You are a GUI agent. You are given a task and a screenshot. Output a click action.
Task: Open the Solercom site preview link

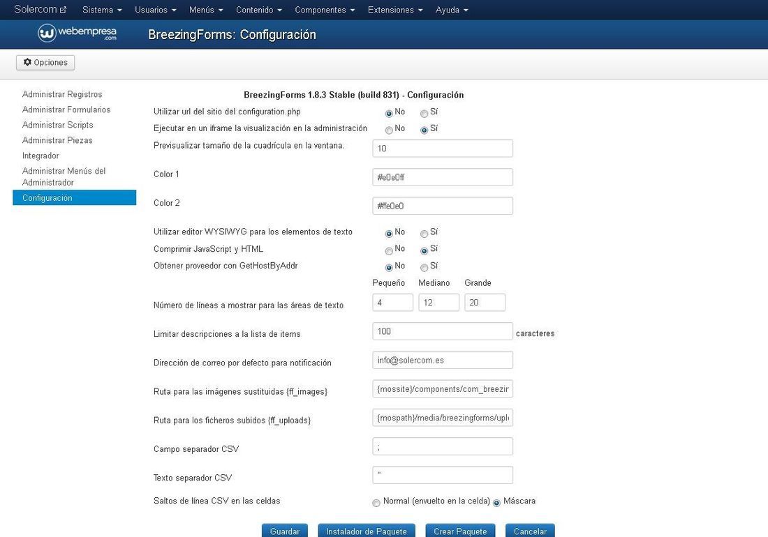pos(40,9)
